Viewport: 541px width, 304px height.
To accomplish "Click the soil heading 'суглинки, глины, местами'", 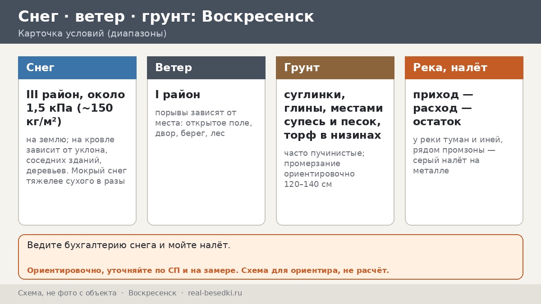I will (x=334, y=115).
